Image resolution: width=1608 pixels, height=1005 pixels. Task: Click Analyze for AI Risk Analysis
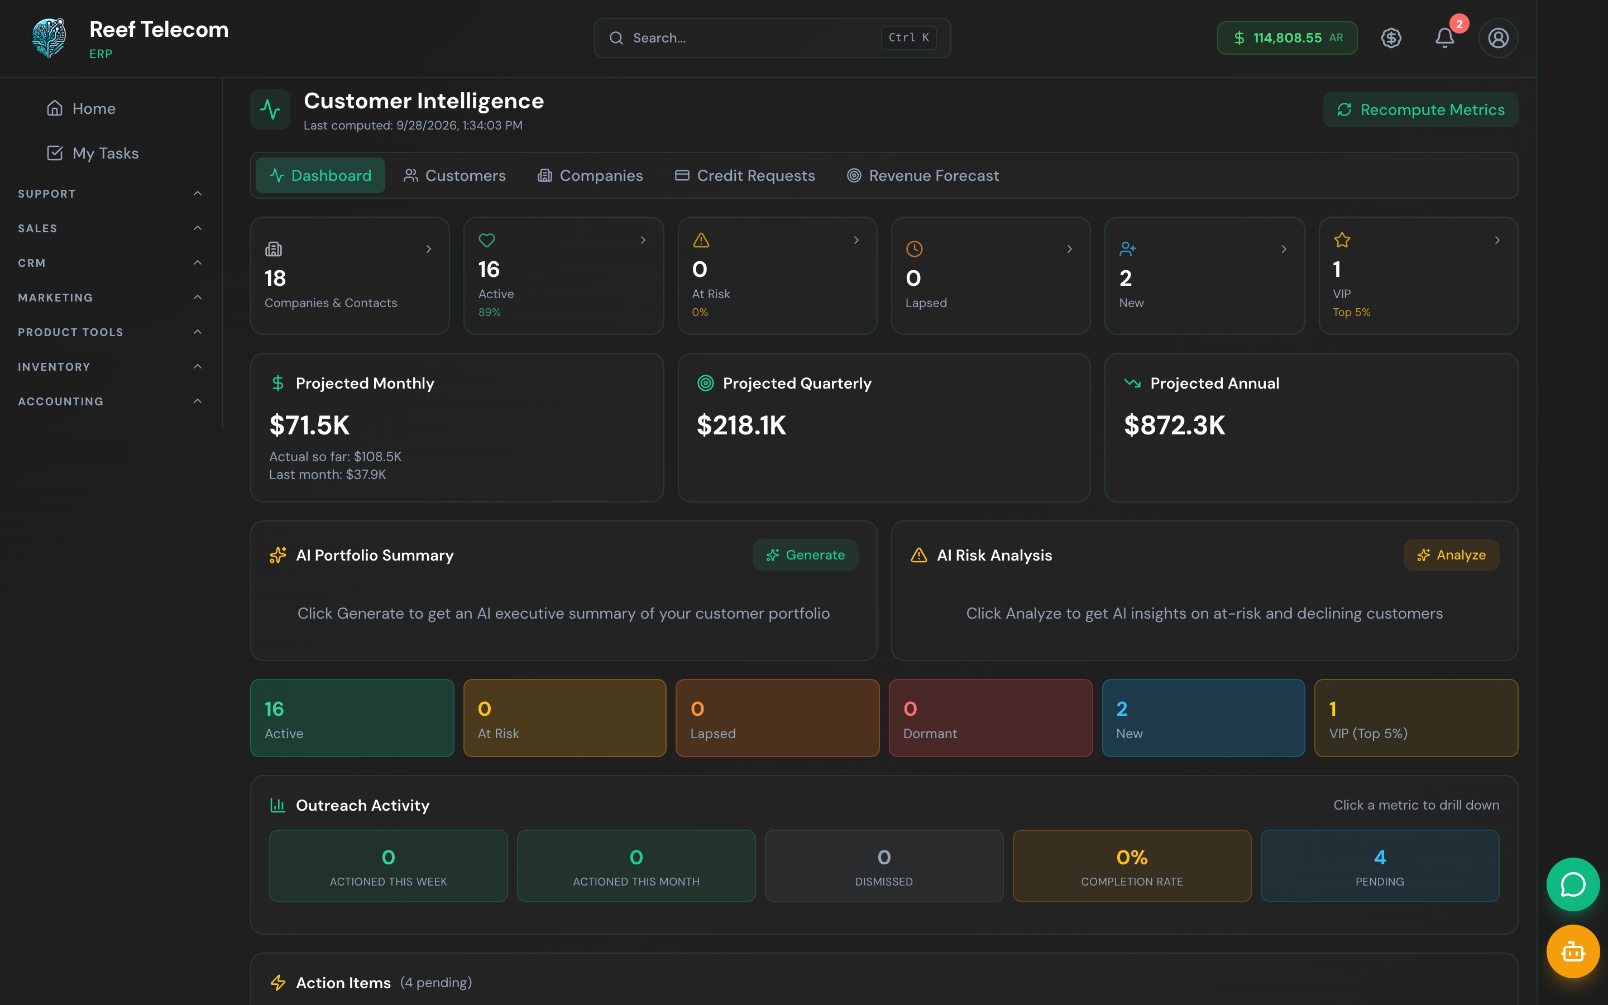[x=1451, y=555]
